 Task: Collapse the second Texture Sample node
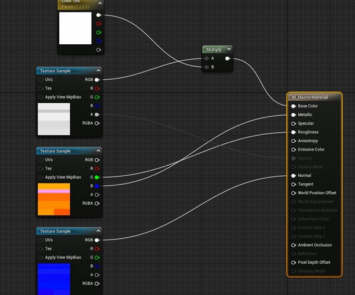coord(98,151)
